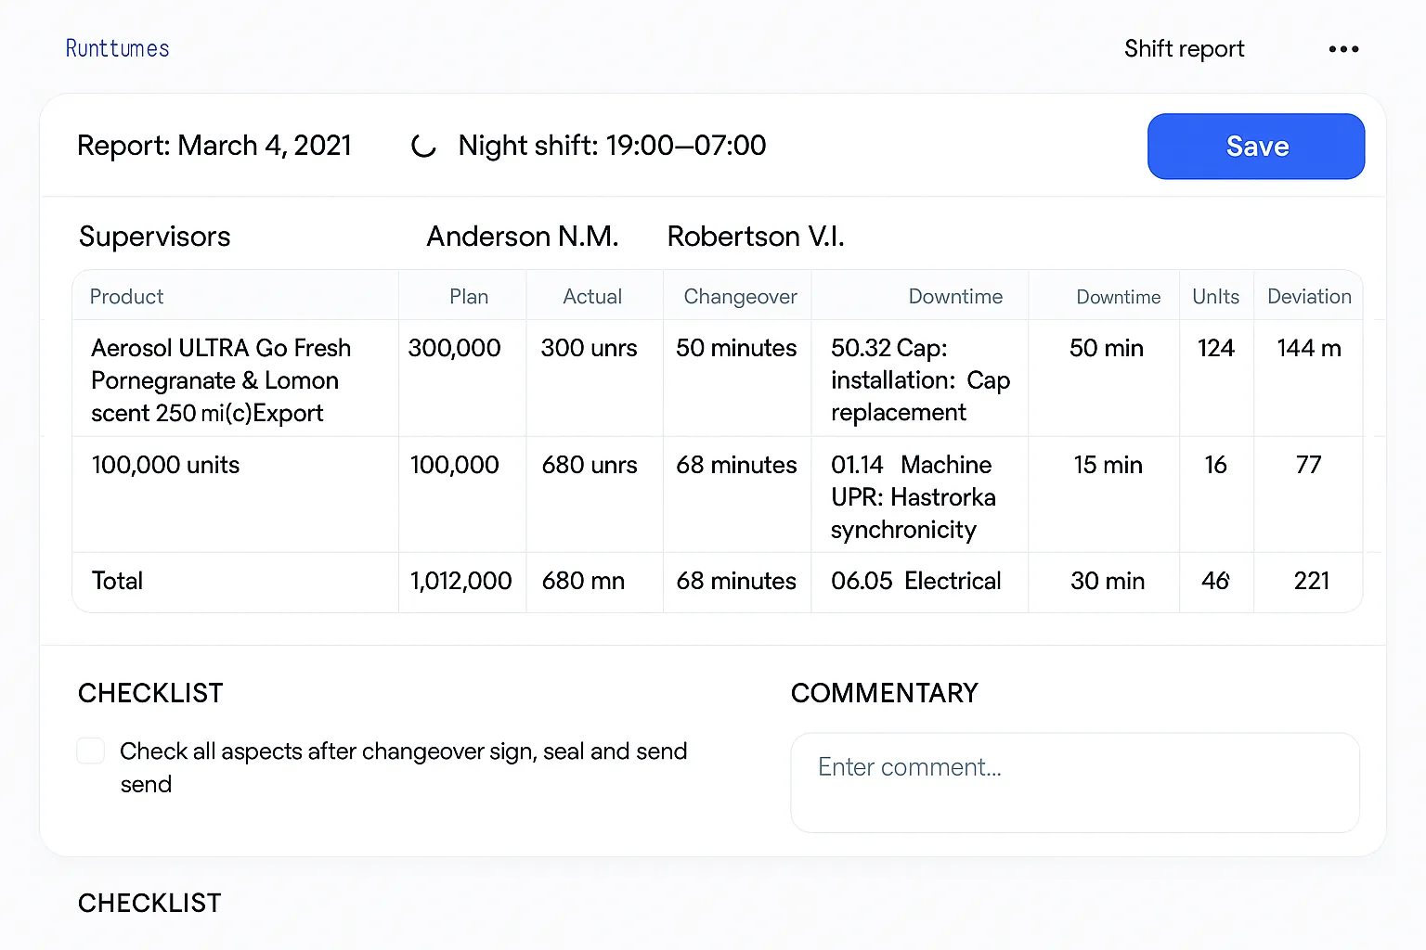Click the Product column header
Viewport: 1426px width, 950px height.
[126, 297]
